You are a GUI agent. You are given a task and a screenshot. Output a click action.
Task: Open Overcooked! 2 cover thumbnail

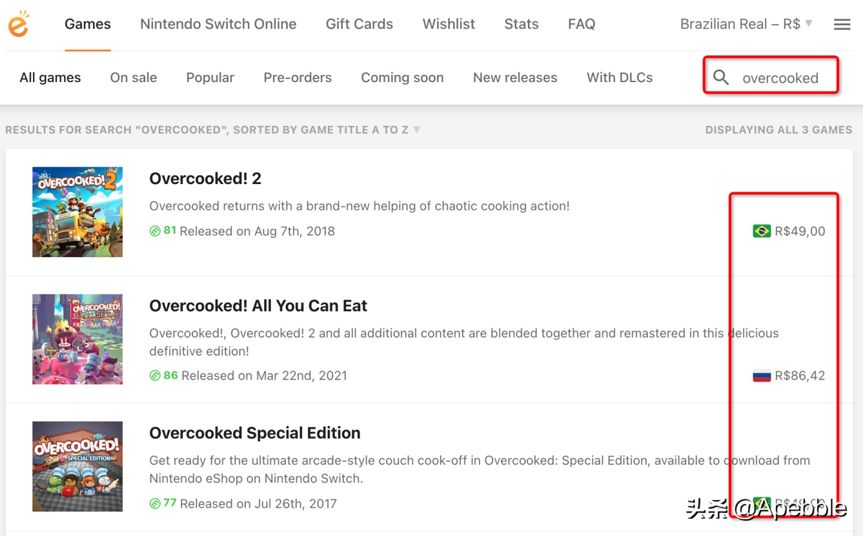click(77, 212)
